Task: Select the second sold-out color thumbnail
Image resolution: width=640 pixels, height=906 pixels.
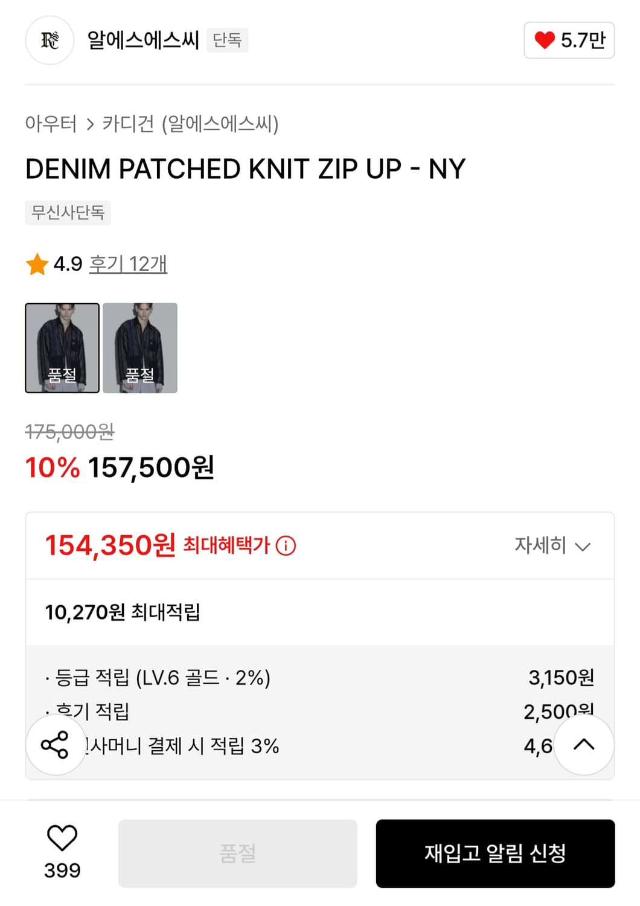Action: [x=140, y=348]
